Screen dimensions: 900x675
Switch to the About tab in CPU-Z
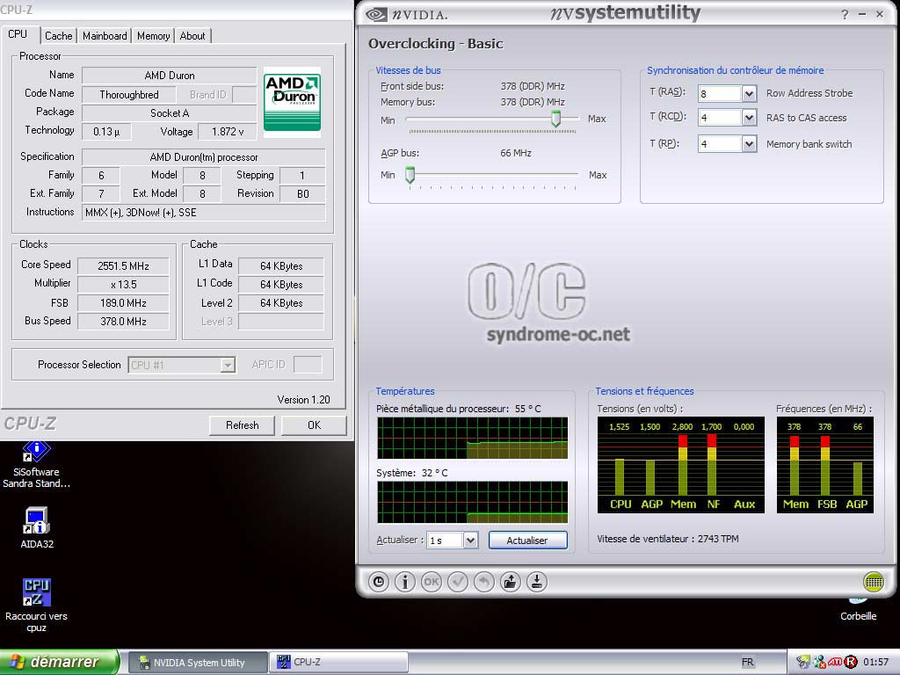coord(192,35)
